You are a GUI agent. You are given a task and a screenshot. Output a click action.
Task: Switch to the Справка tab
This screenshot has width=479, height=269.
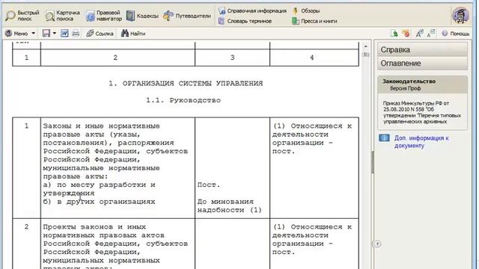click(422, 49)
